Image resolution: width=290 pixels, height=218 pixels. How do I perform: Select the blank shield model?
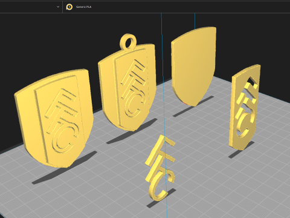point(193,67)
